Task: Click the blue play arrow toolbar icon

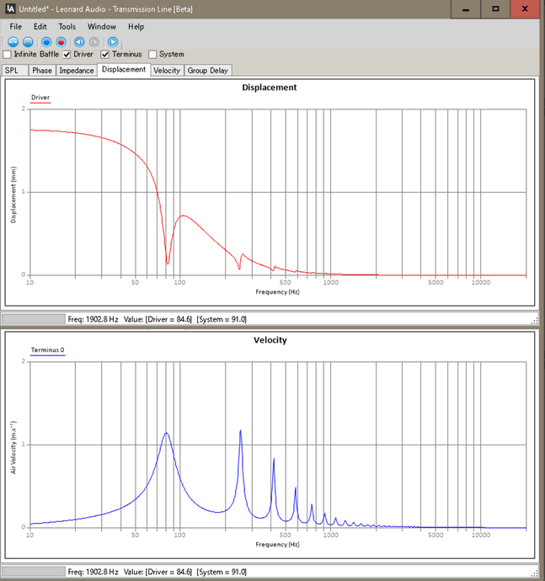Action: pos(113,42)
